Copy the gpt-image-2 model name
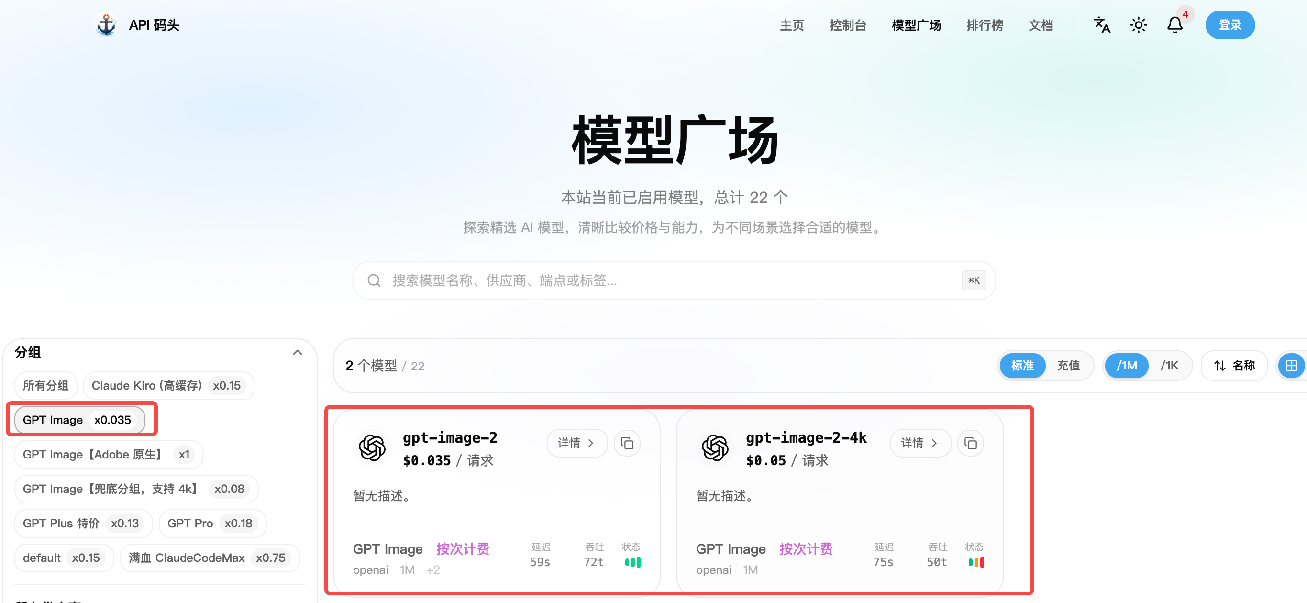The image size is (1307, 603). pos(627,443)
